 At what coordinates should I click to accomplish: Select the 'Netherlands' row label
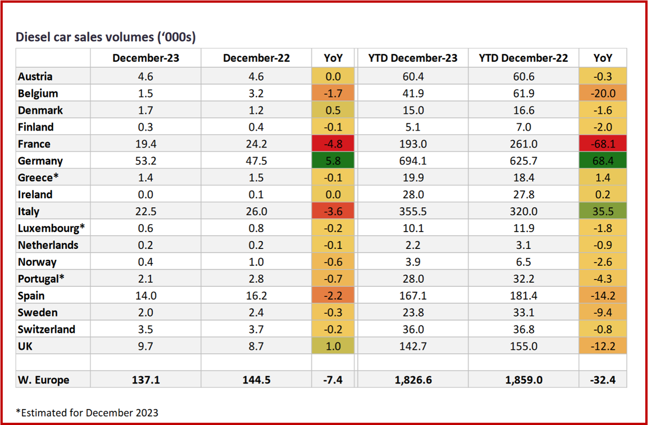coord(48,245)
